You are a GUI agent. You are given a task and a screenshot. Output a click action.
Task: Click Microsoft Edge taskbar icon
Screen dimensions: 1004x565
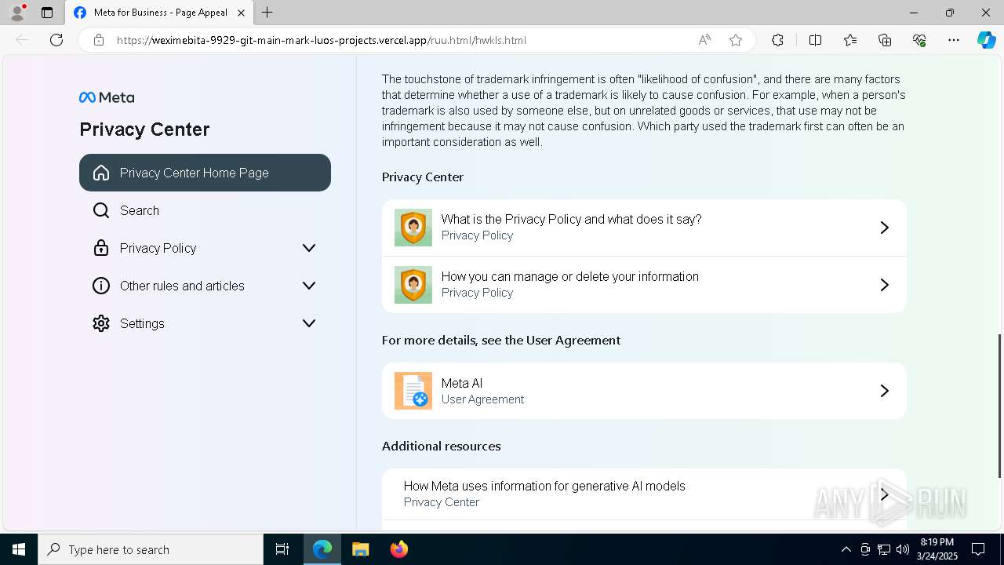(322, 549)
